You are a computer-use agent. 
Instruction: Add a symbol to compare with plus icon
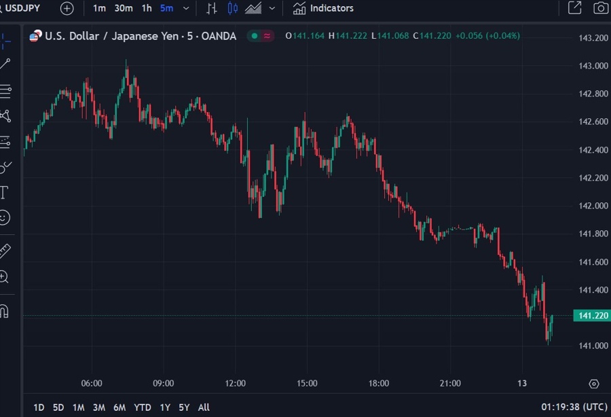click(67, 8)
